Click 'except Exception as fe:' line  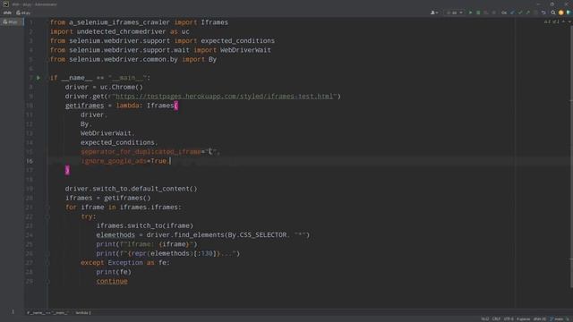pos(125,263)
